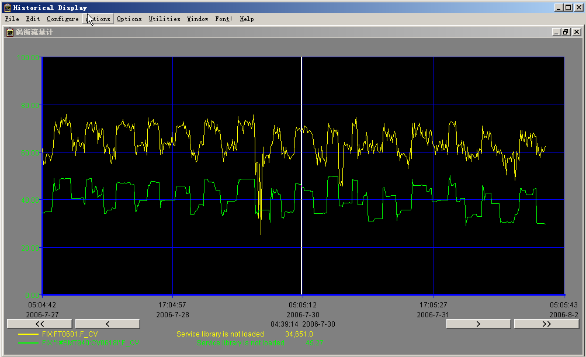586x357 pixels.
Task: Minimize the inner chart window
Action: [x=556, y=32]
